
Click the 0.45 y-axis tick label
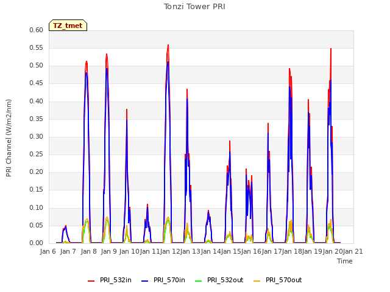point(37,83)
